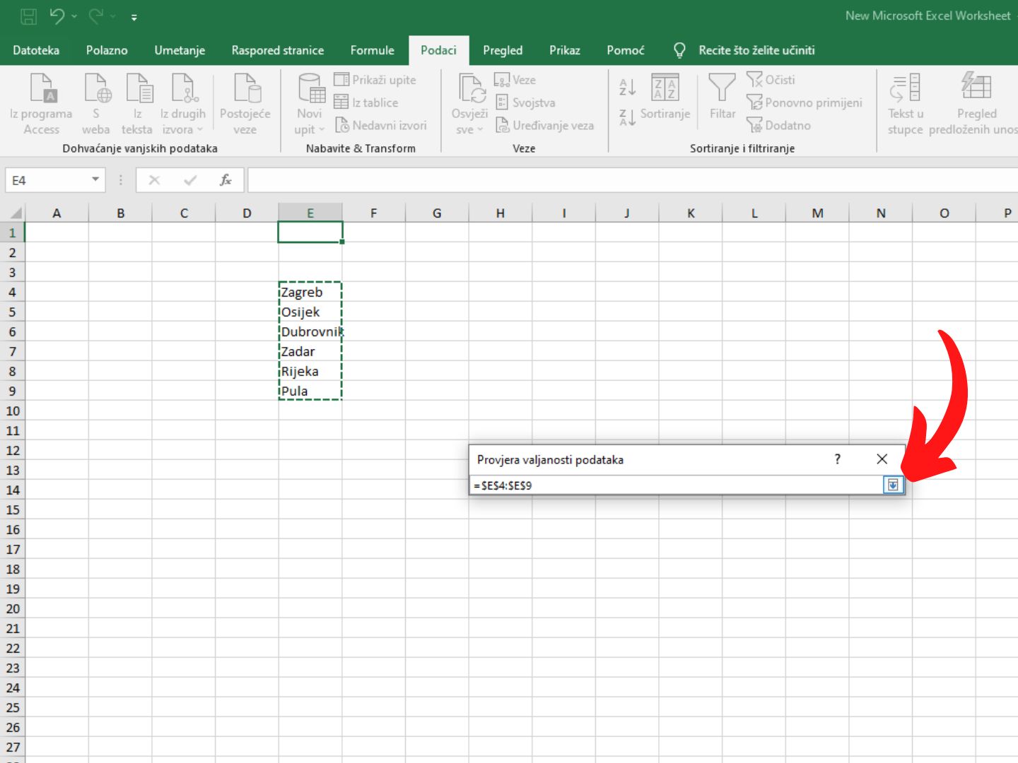Click Nedavni izvori
1018x763 pixels.
381,125
